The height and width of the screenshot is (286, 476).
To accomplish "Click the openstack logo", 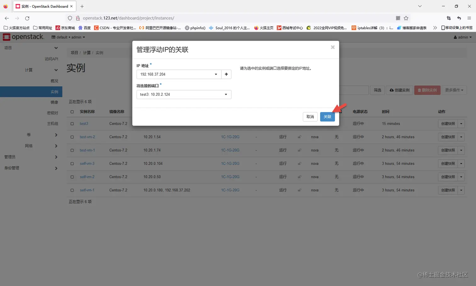I will tap(23, 37).
